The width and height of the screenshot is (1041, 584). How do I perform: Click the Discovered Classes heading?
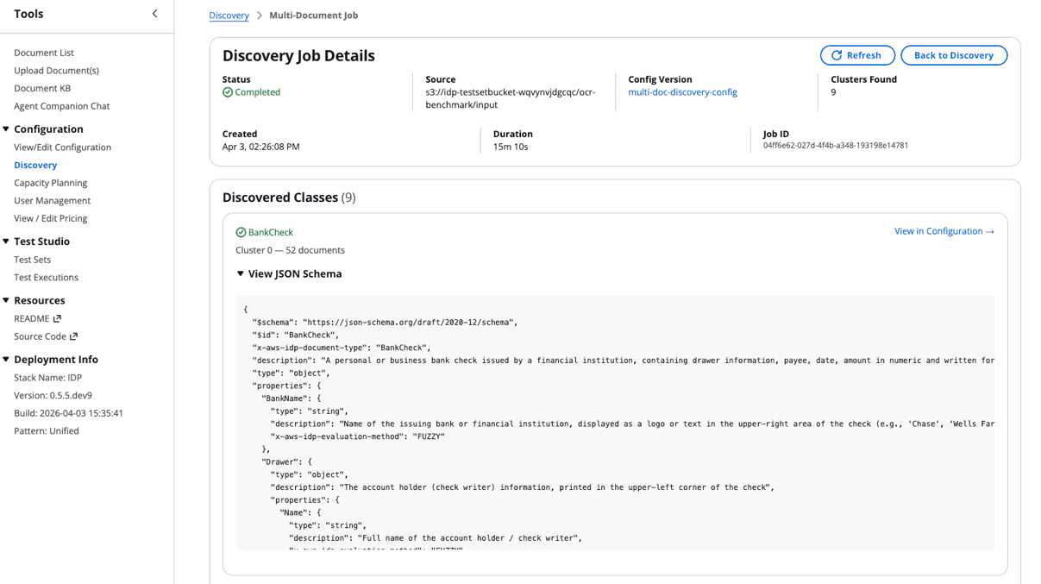coord(289,198)
